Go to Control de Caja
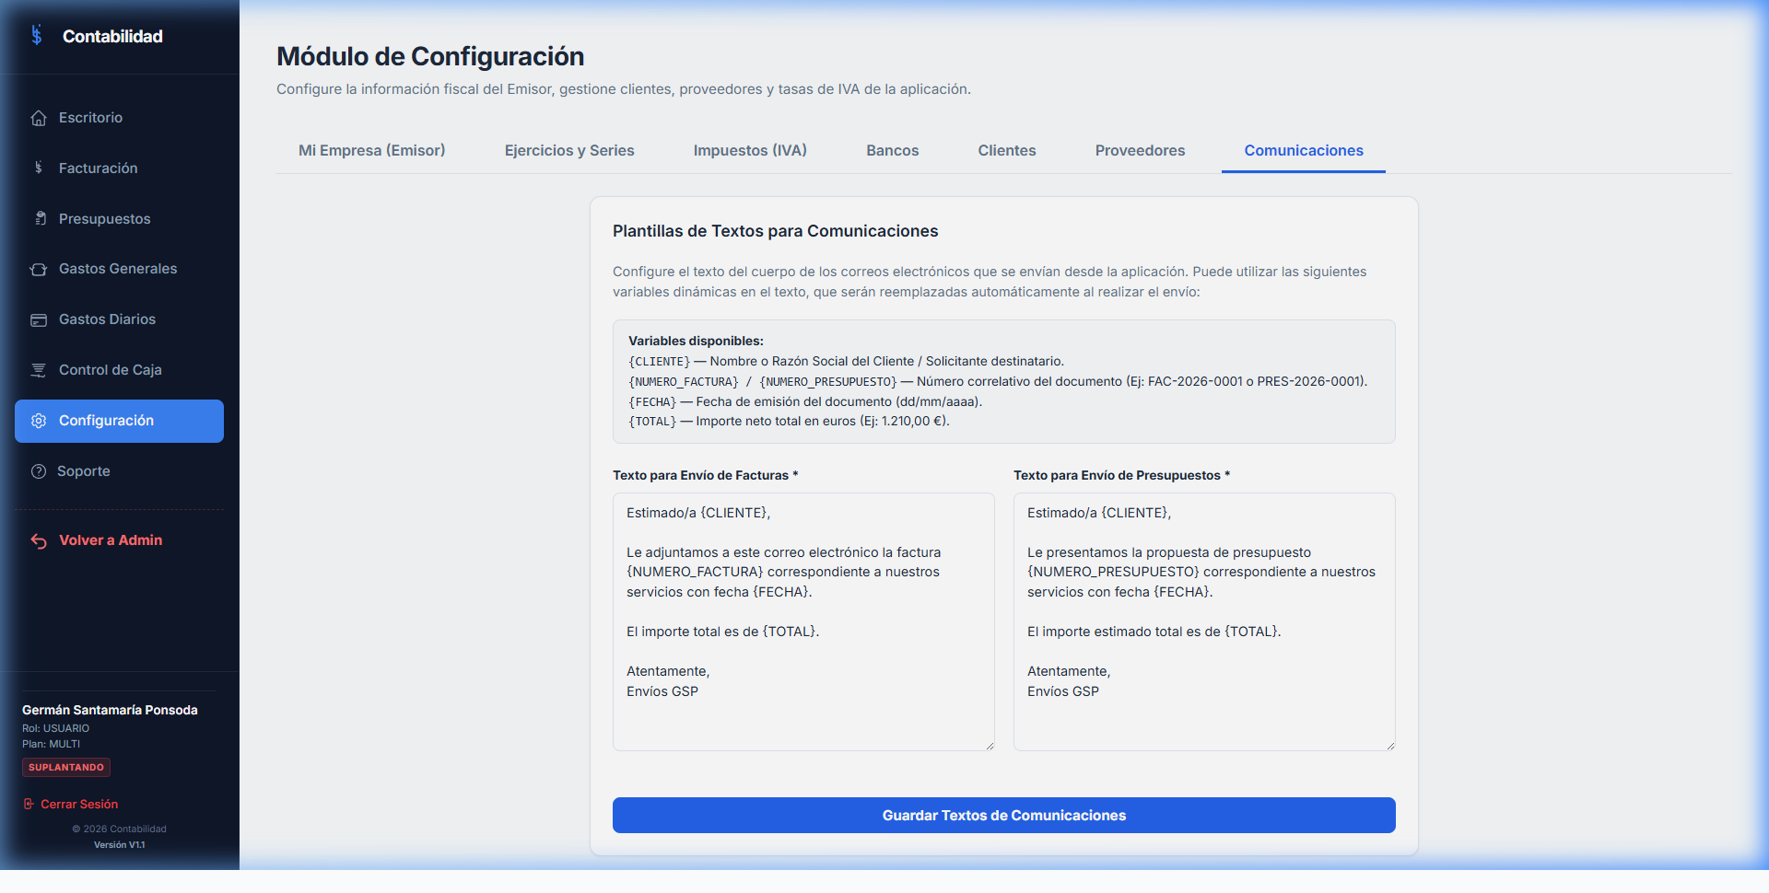 pos(119,370)
